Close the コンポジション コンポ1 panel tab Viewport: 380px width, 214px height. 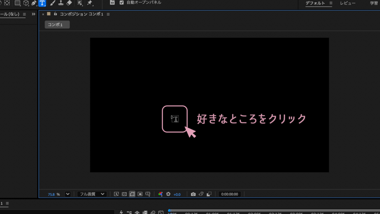pyautogui.click(x=43, y=14)
